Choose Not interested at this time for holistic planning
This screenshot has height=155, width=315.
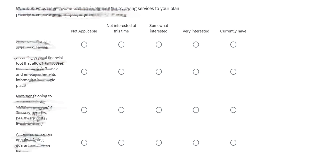[x=121, y=45]
